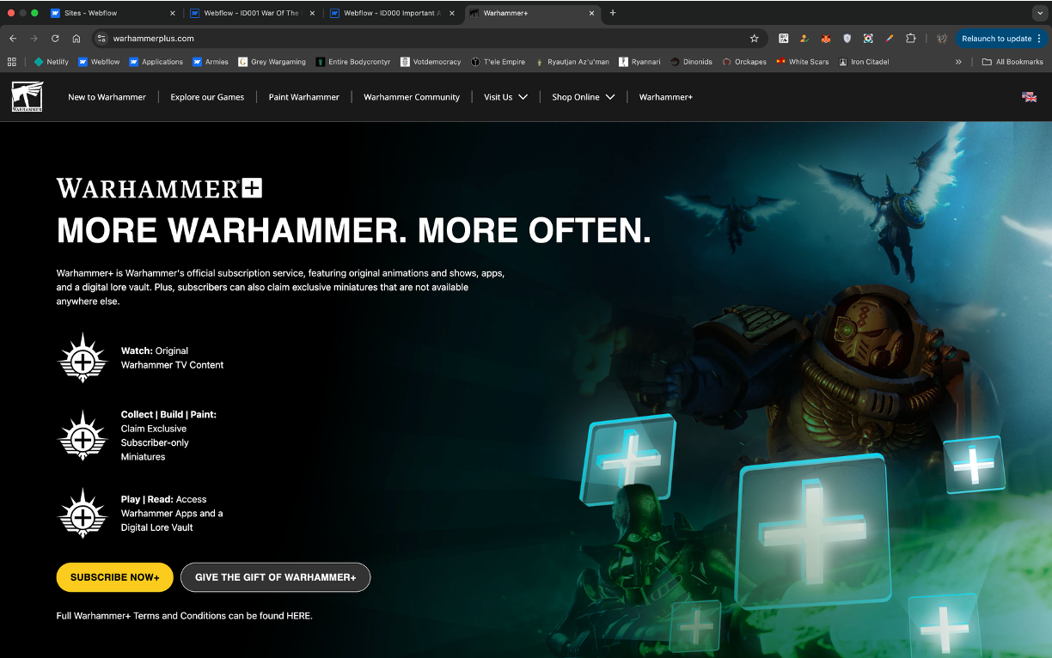Open the Ryautjan Az'u'man bookmark
Image resolution: width=1052 pixels, height=658 pixels.
(572, 62)
